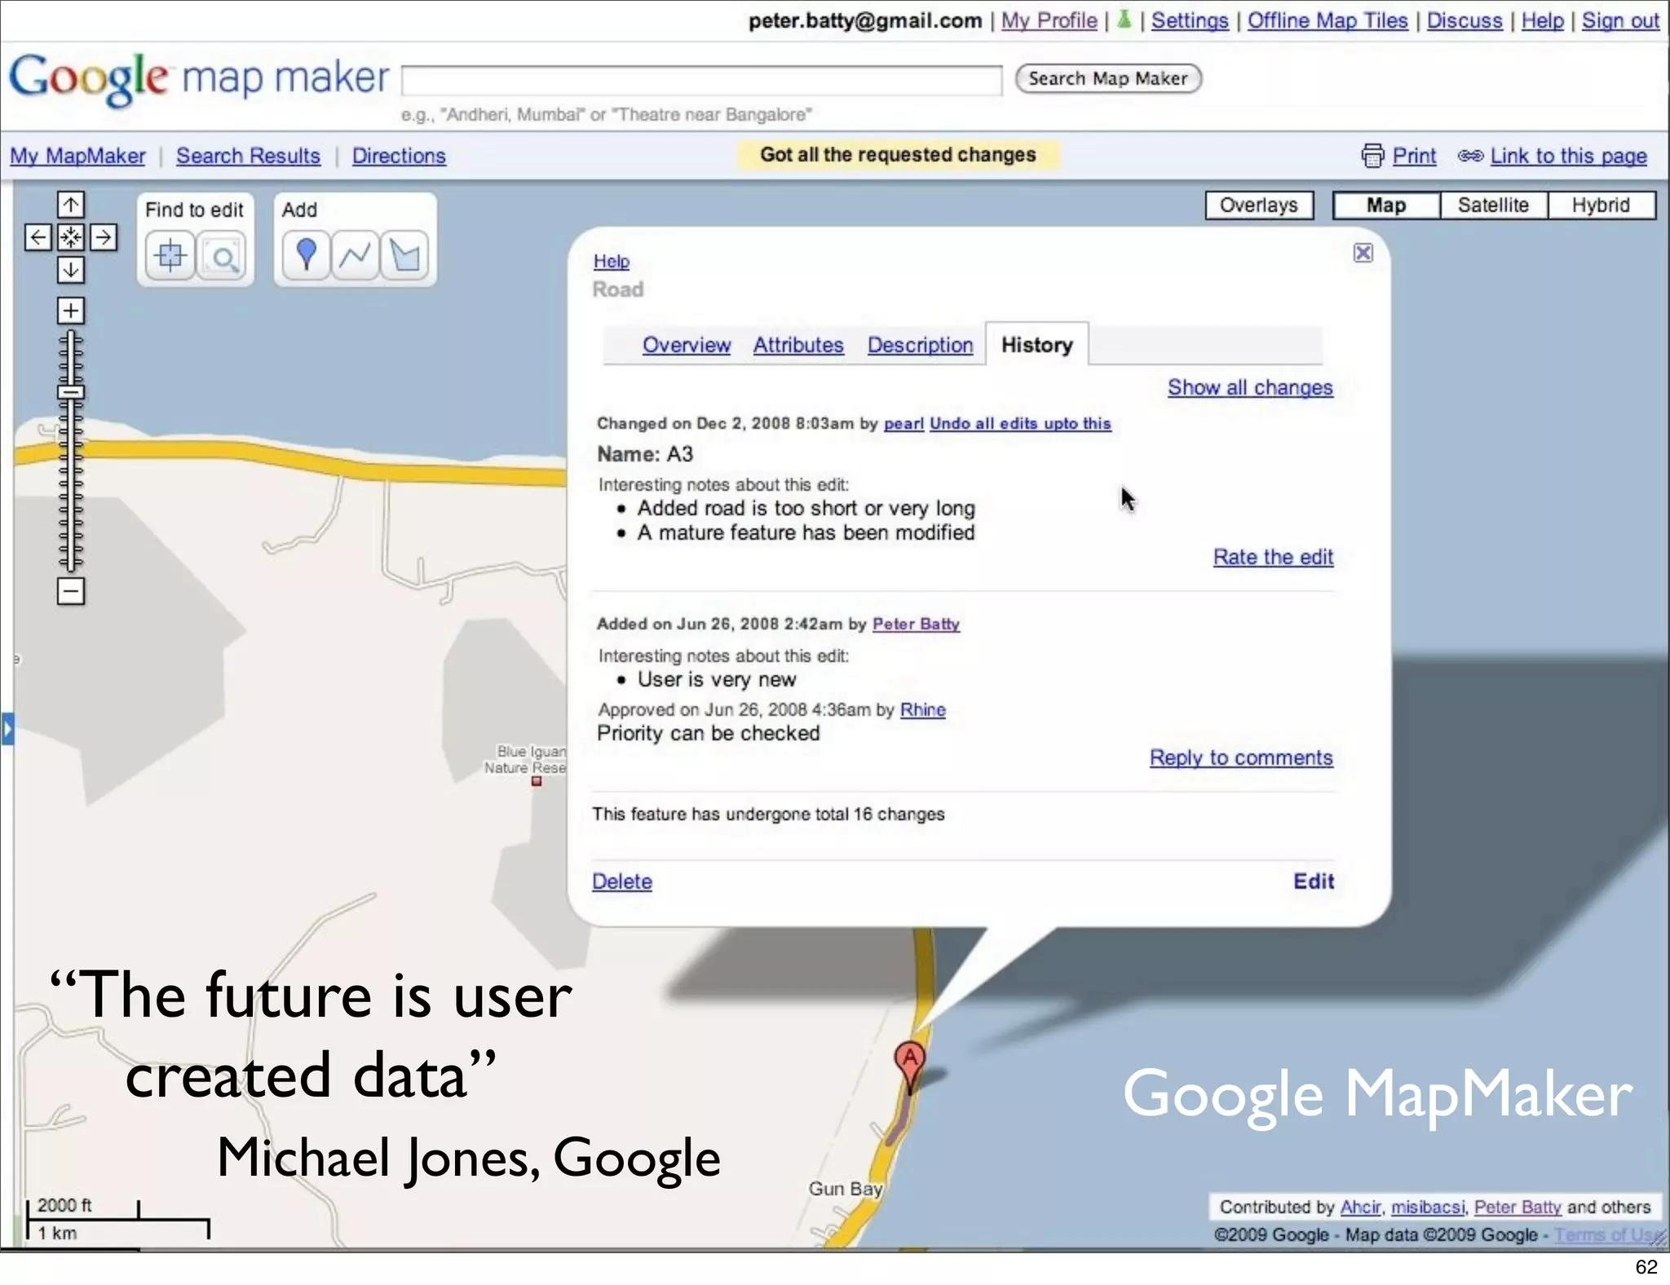1670x1285 pixels.
Task: Pan the map up with arrow
Action: coord(71,205)
